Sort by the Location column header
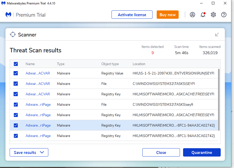Screen dimensions: 234x168 (x=139, y=64)
